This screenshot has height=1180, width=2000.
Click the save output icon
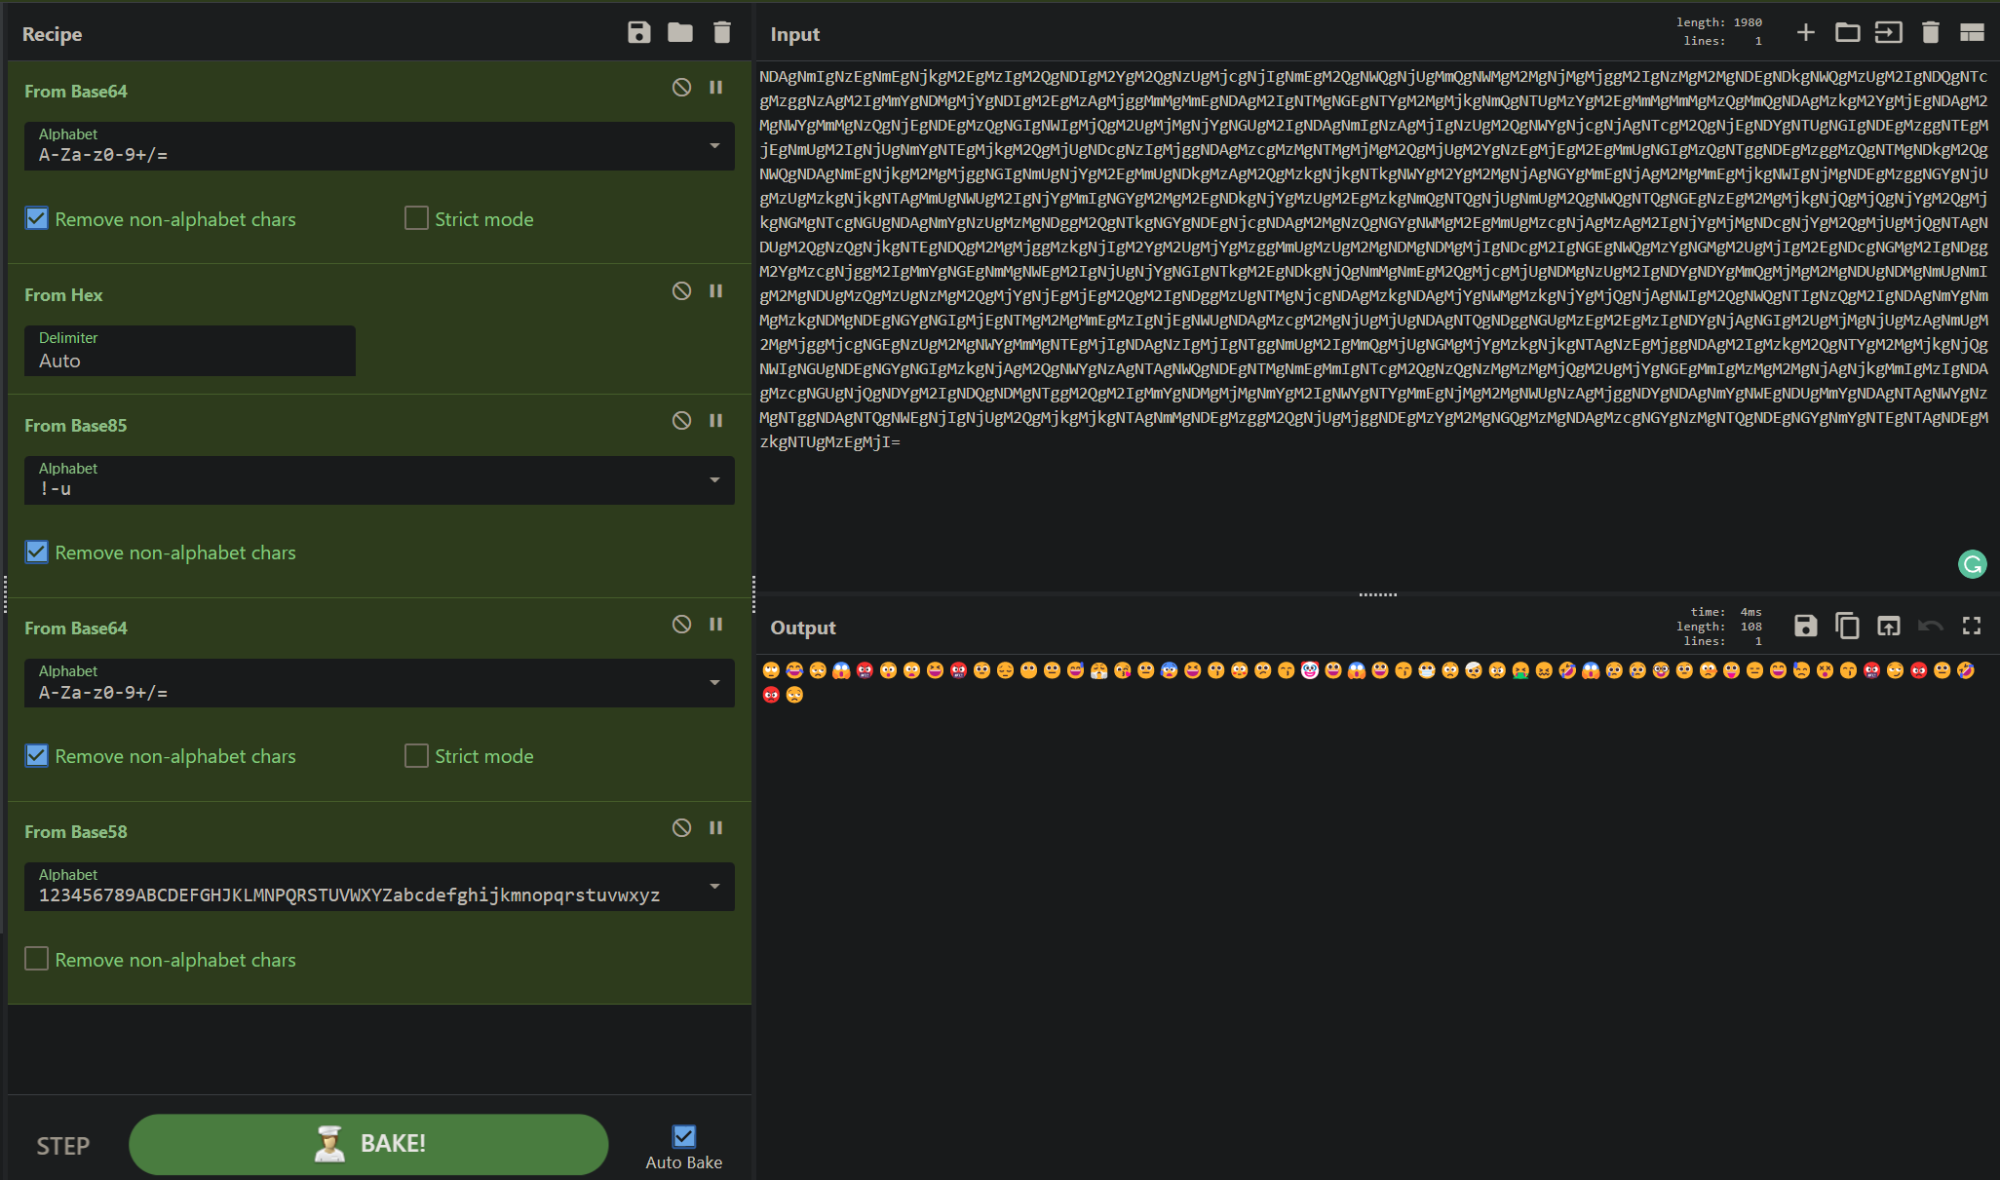click(1806, 627)
